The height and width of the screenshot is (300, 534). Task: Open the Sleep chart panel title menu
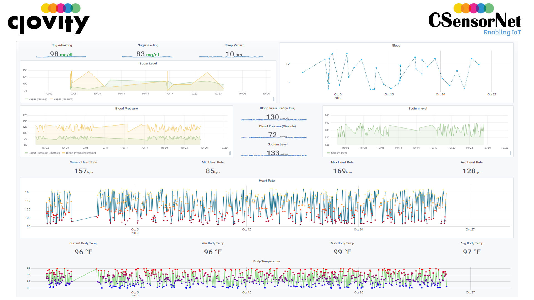396,46
